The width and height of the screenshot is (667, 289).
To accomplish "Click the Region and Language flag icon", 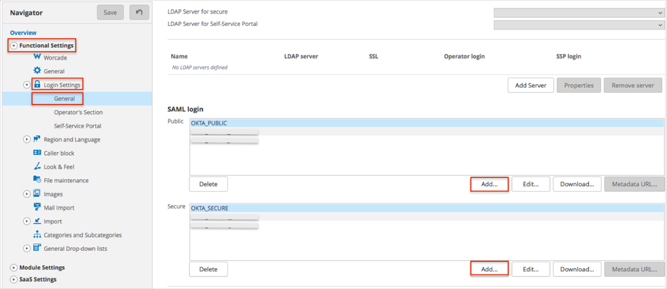I will [x=37, y=139].
